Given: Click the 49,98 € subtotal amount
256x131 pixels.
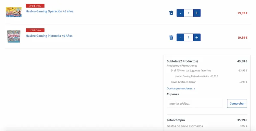Looking at the screenshot, I should (x=242, y=61).
